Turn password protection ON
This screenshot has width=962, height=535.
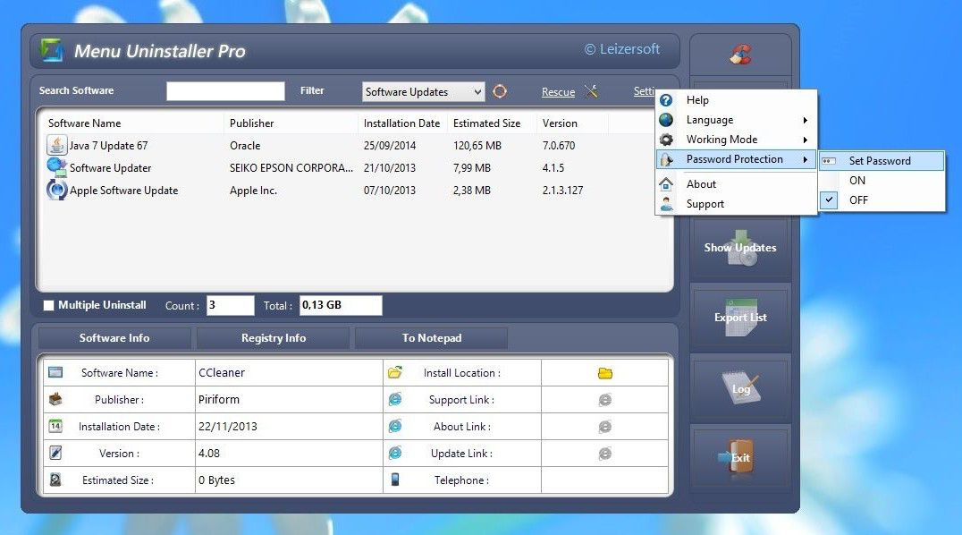point(882,181)
